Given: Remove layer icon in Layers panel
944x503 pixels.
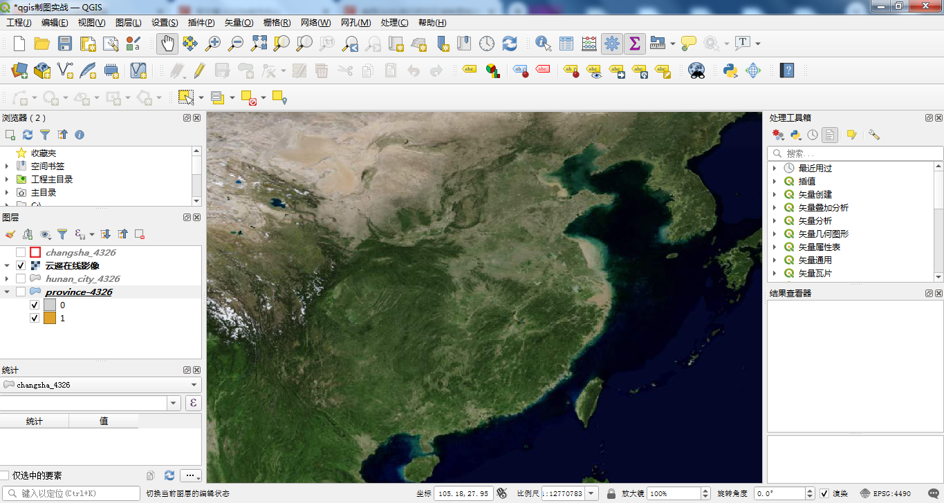Looking at the screenshot, I should pos(140,234).
